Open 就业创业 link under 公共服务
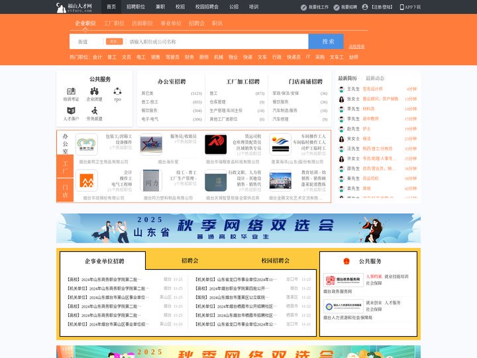 pos(374,302)
